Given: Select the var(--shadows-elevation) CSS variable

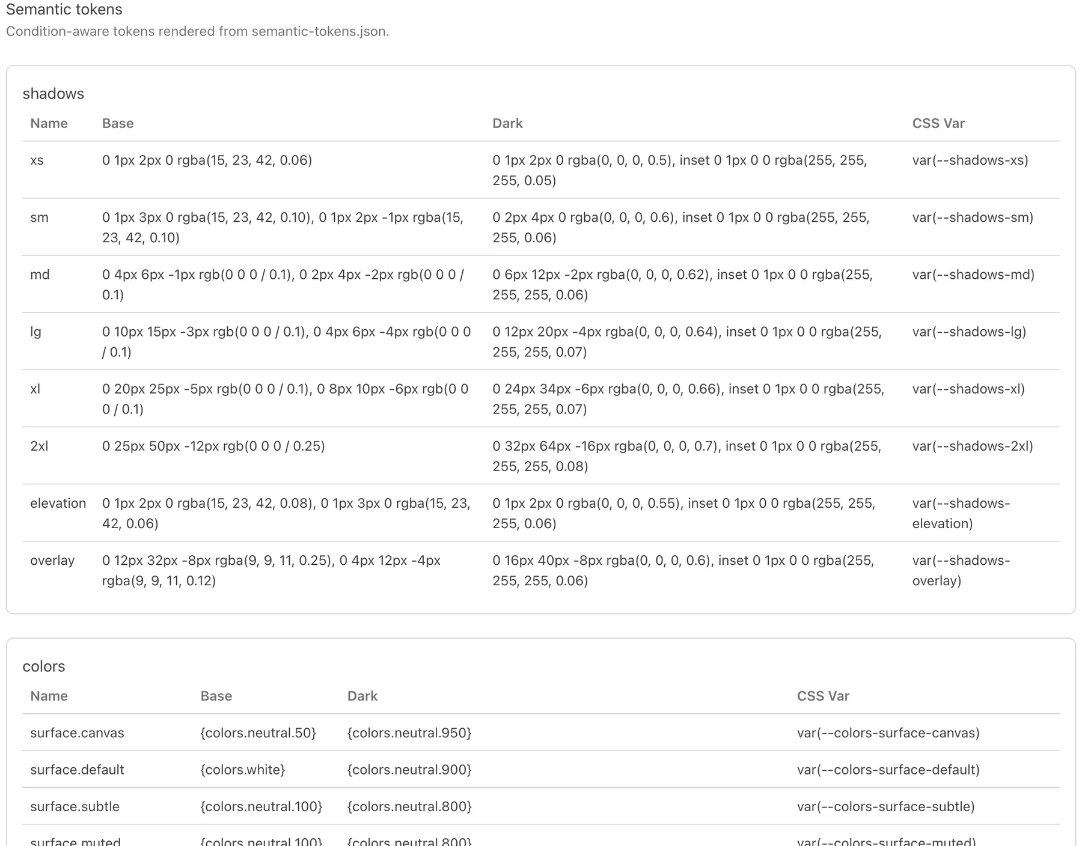Looking at the screenshot, I should [x=961, y=513].
